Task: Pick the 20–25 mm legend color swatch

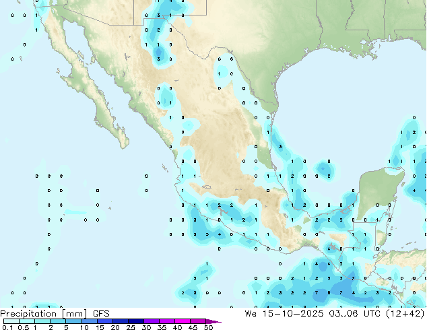Action: [x=120, y=321]
